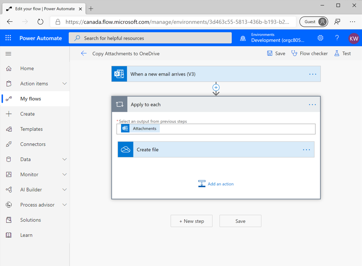362x266 pixels.
Task: Click the browser address bar URL
Action: 177,22
